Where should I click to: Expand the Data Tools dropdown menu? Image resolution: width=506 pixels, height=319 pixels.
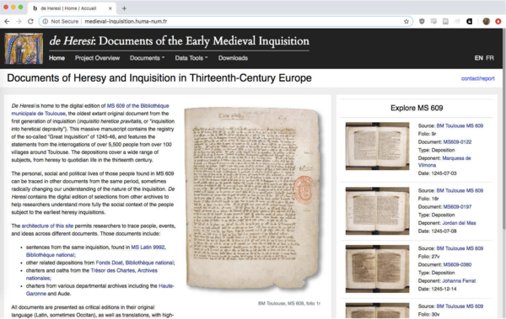(191, 58)
